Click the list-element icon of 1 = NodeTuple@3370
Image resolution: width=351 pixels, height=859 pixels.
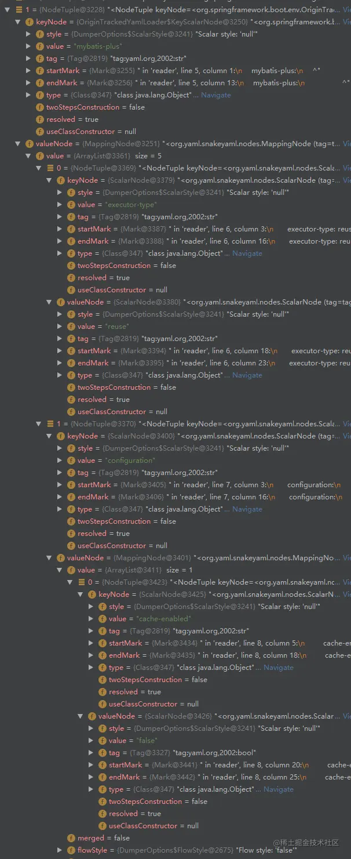pos(50,424)
